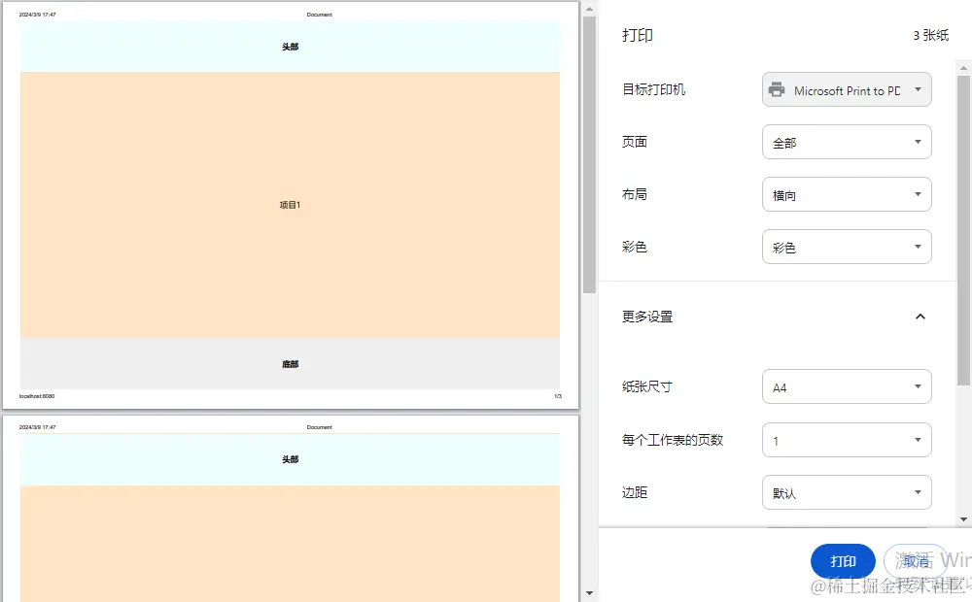This screenshot has height=602, width=972.
Task: Click the printer icon in destination dropdown
Action: (777, 89)
